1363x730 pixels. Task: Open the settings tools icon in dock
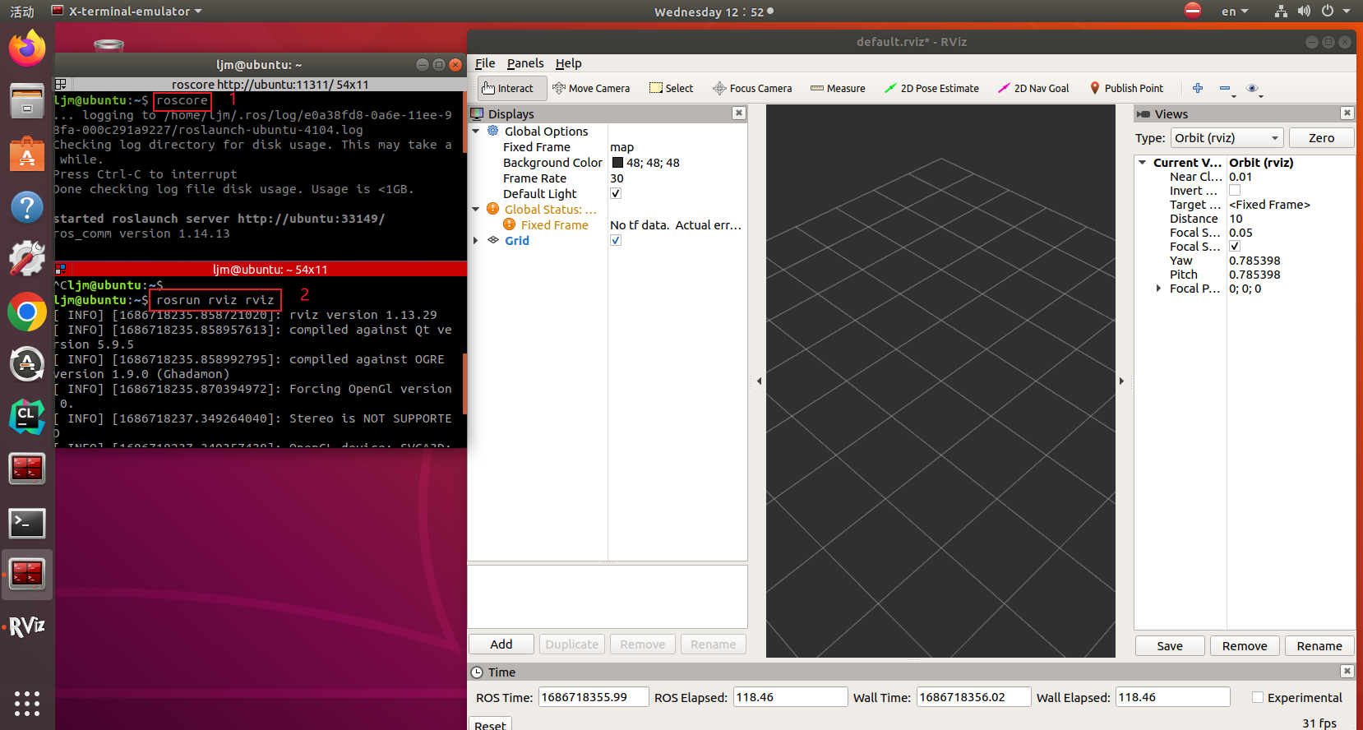pos(27,259)
